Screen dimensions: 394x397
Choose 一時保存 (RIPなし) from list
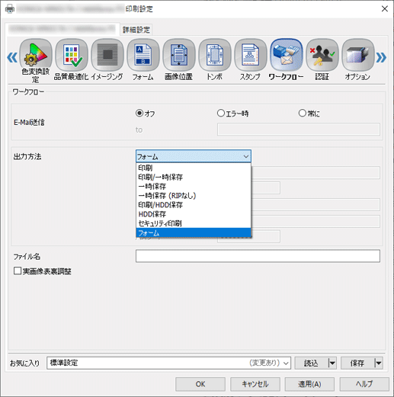tap(194, 195)
